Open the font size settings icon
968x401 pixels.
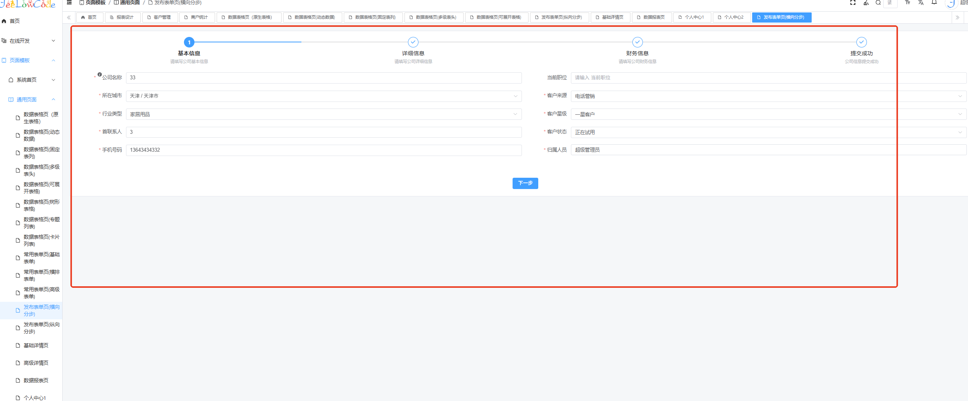907,3
